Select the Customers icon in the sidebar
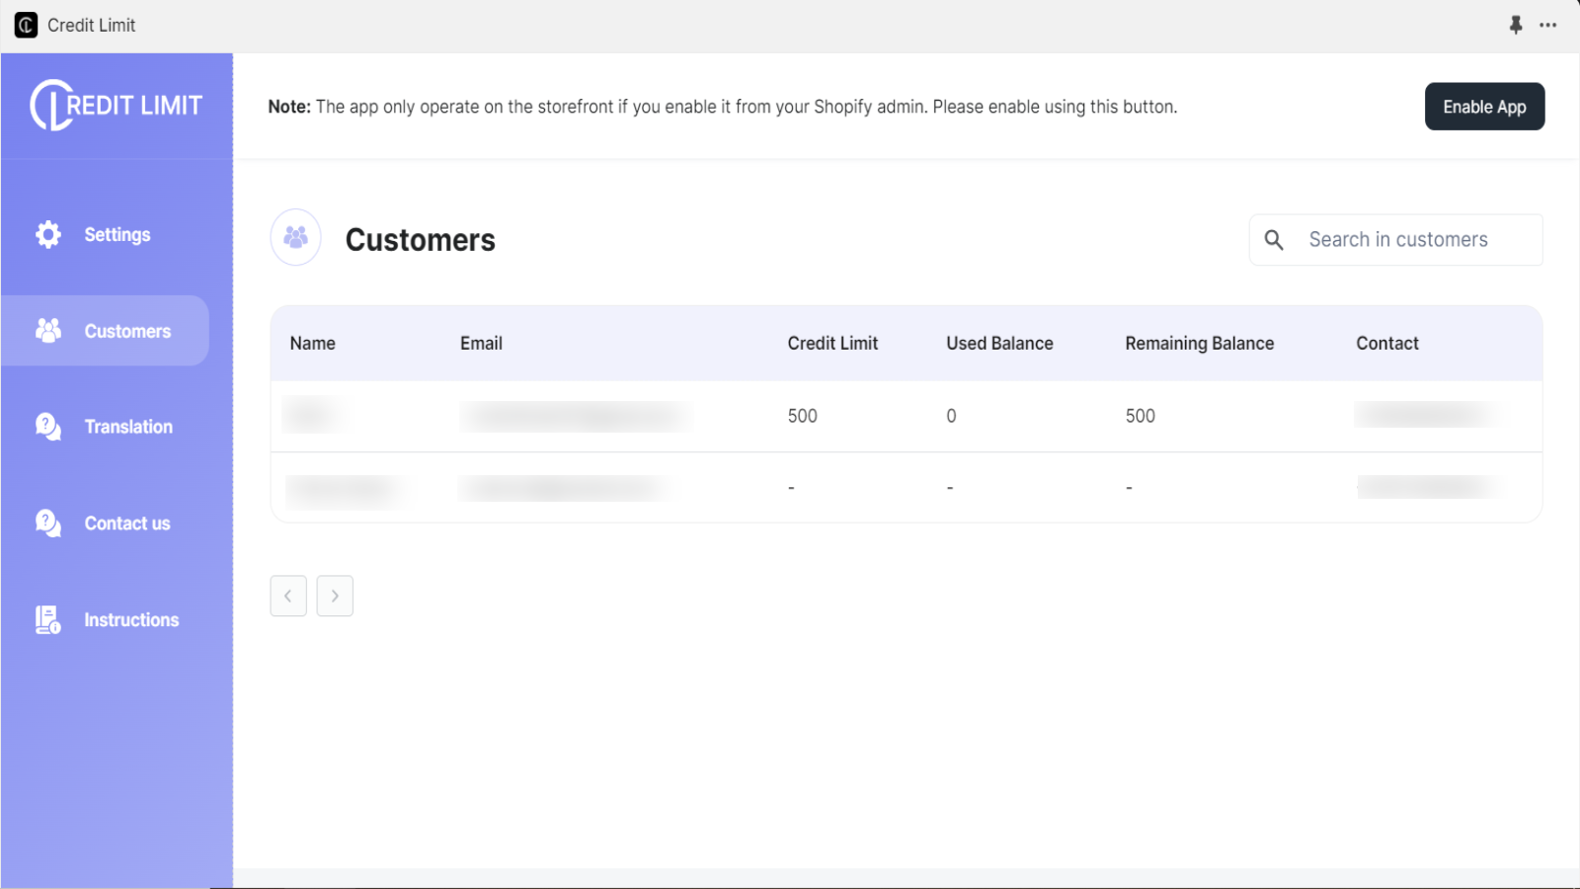1580x889 pixels. coord(46,330)
